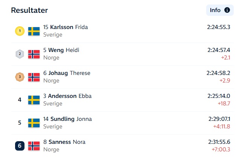This screenshot has width=236, height=157.
Task: Open Weng Heidi's result entry
Action: [123, 54]
